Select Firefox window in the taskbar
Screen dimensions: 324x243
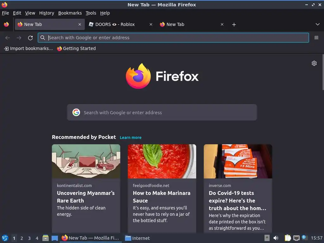(91, 238)
